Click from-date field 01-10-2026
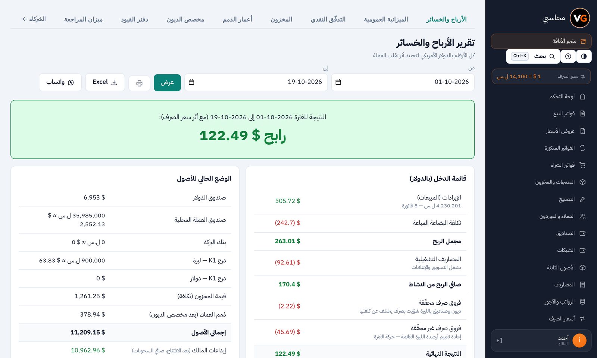597x358 pixels. [x=403, y=82]
